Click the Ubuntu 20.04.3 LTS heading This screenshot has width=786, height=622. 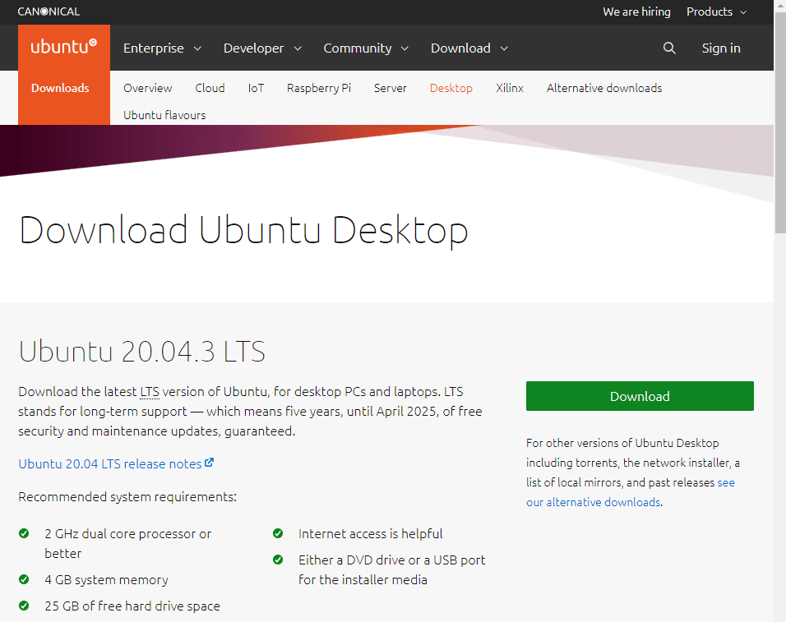tap(142, 351)
